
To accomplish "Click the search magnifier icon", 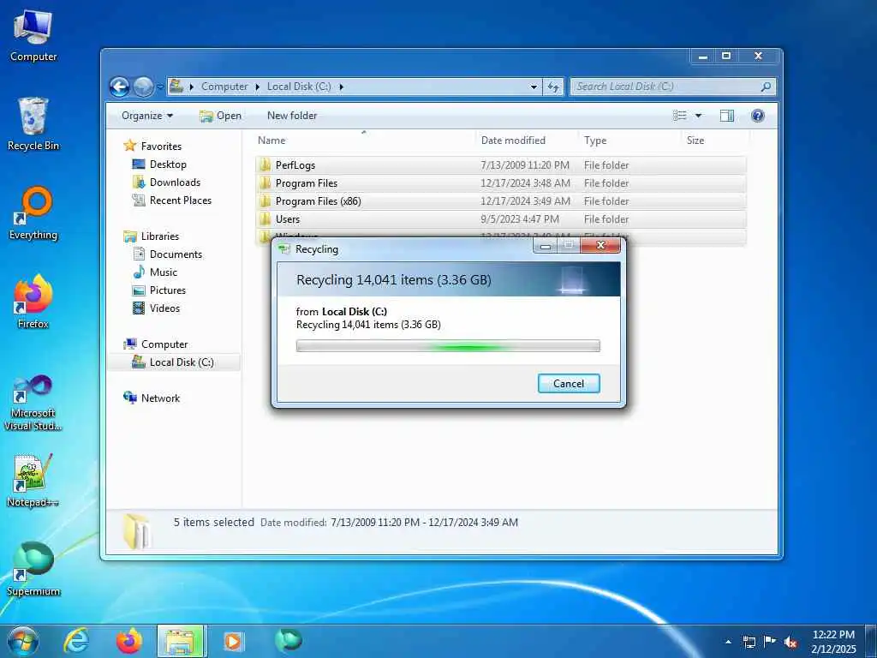I will (766, 87).
